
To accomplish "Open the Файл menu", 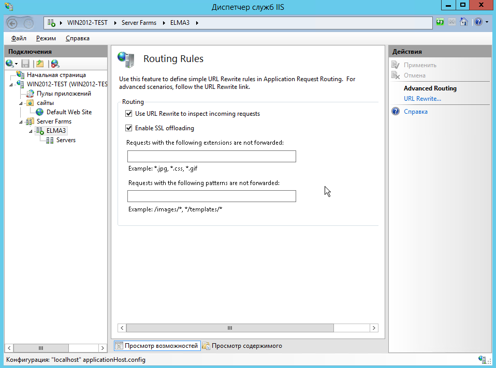I will 19,38.
